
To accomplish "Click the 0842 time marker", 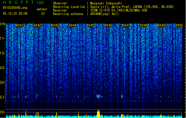I will point(38,25).
